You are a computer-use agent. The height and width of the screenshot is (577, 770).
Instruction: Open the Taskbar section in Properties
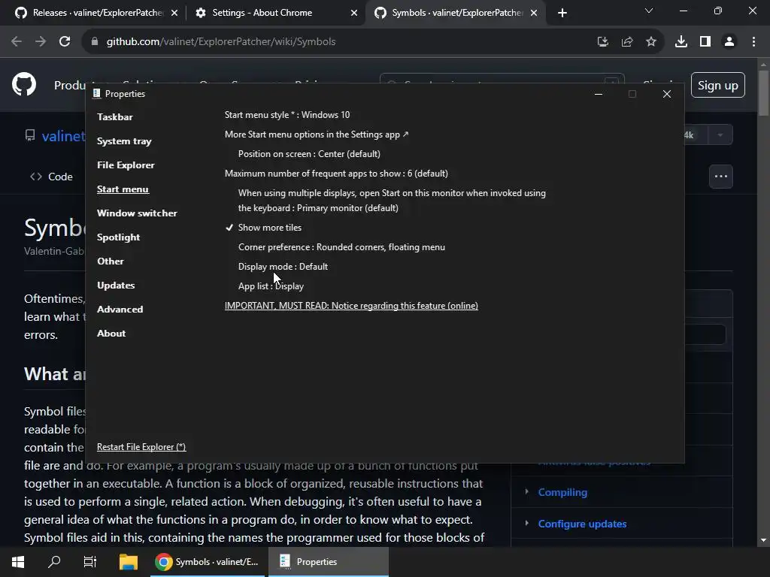(x=115, y=116)
